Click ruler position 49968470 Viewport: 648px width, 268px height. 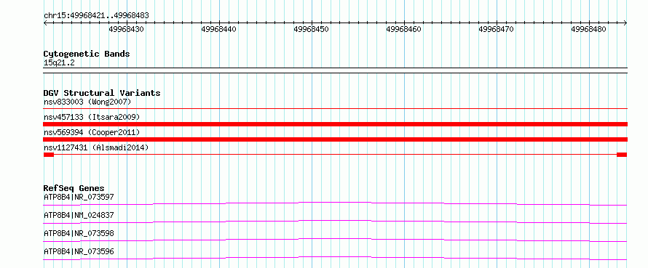point(496,29)
